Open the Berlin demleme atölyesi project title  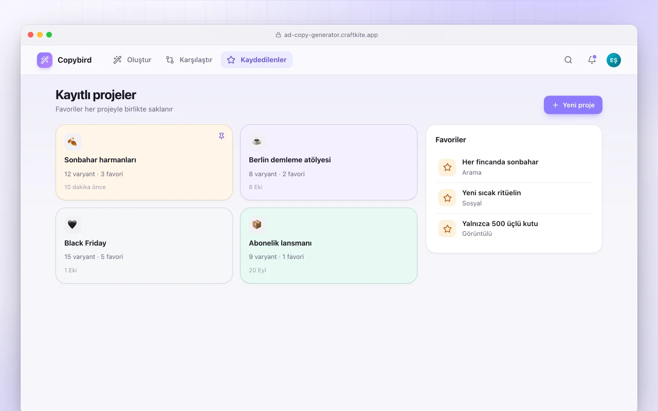tap(290, 160)
